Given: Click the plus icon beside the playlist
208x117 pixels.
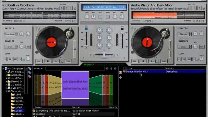Looking at the screenshot, I should (121, 77).
